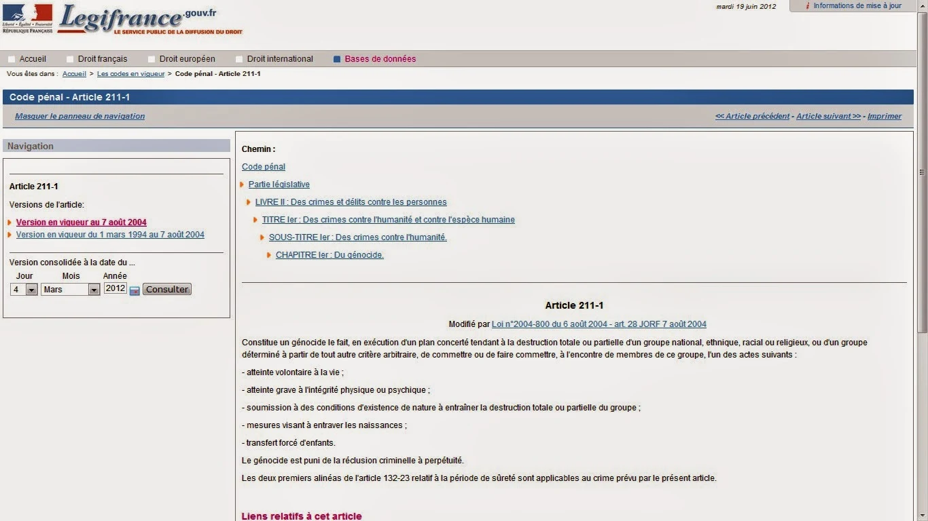Click the text '- atteinte volontaire à la vie ;'
This screenshot has height=521, width=928.
[x=293, y=372]
